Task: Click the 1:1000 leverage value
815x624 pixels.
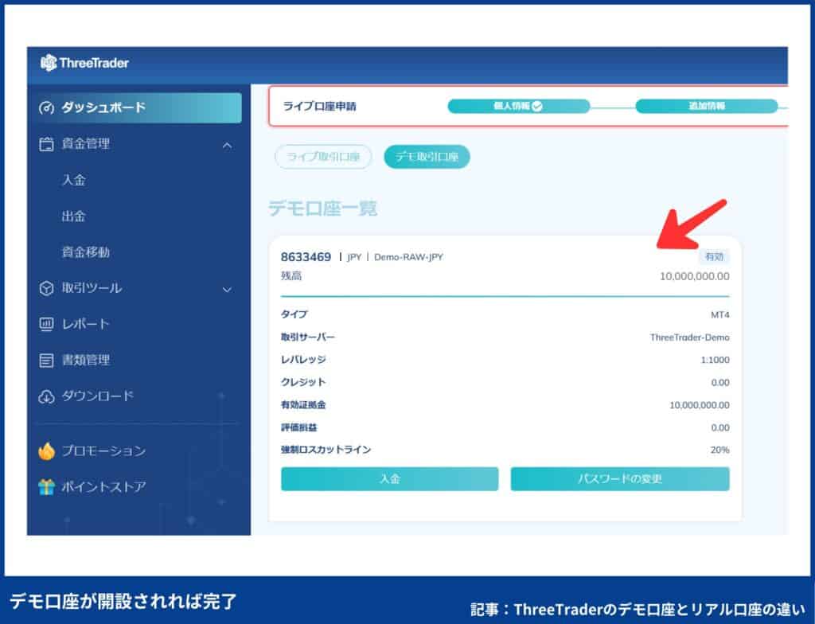Action: pyautogui.click(x=716, y=360)
